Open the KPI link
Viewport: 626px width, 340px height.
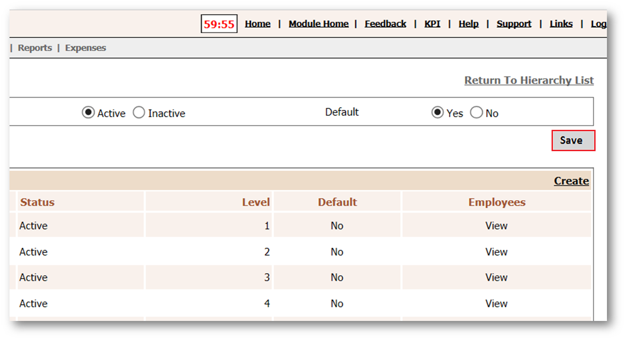pyautogui.click(x=432, y=24)
